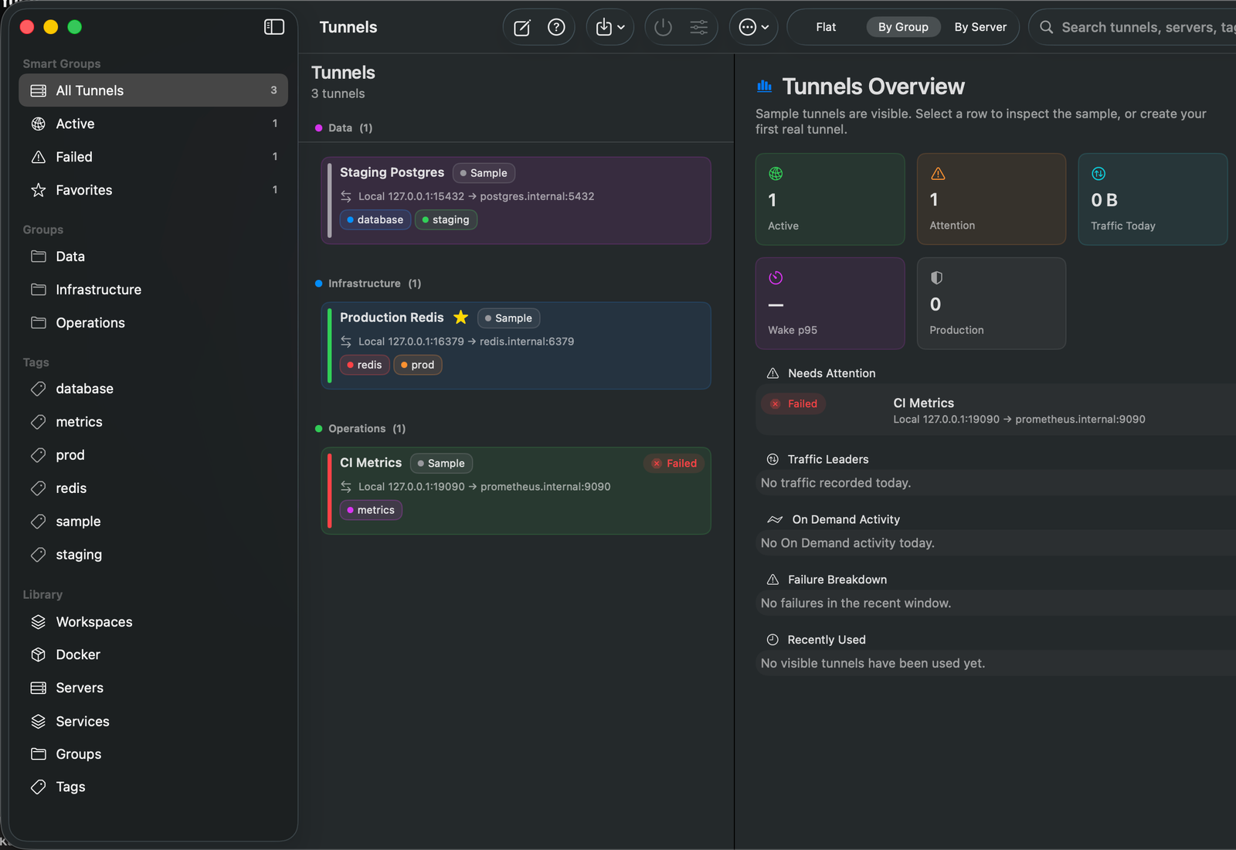
Task: Click the Servers rack icon
Action: tap(38, 688)
